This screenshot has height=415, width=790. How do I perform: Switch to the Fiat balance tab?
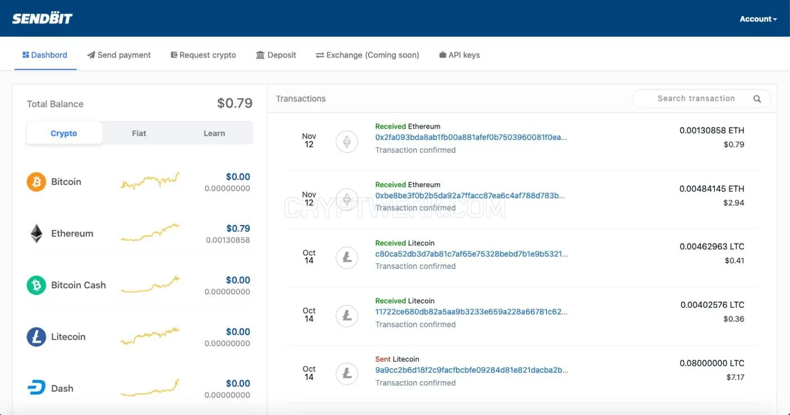[x=139, y=133]
